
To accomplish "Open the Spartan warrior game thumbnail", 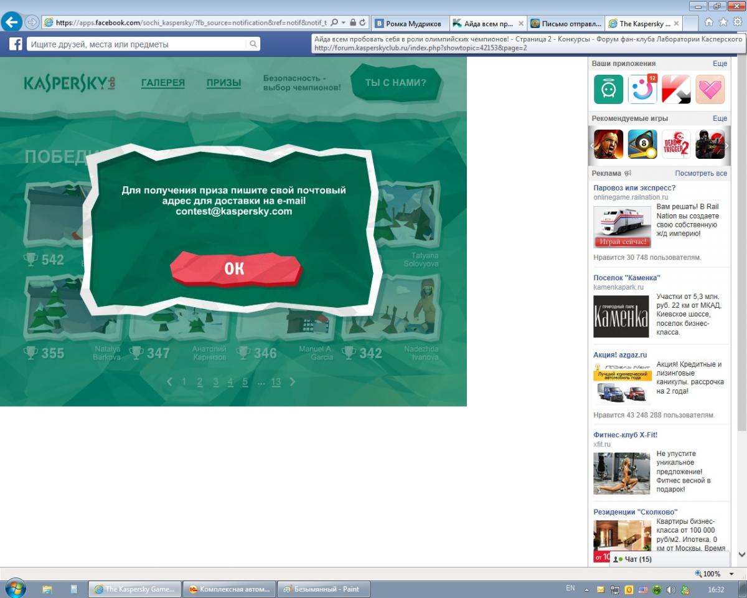I will (608, 145).
